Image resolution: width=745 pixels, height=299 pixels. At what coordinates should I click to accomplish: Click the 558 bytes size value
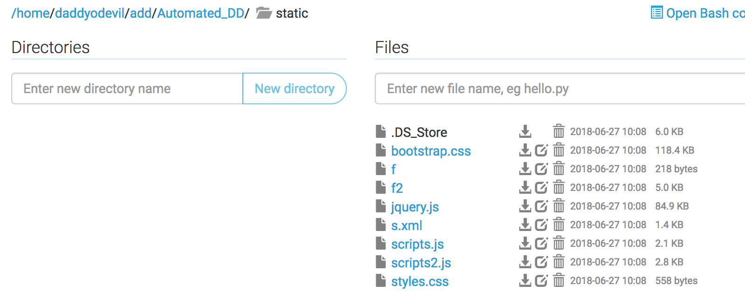pos(676,281)
